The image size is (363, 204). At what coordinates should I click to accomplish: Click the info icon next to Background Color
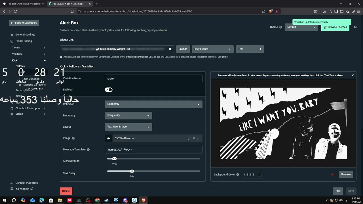point(238,175)
